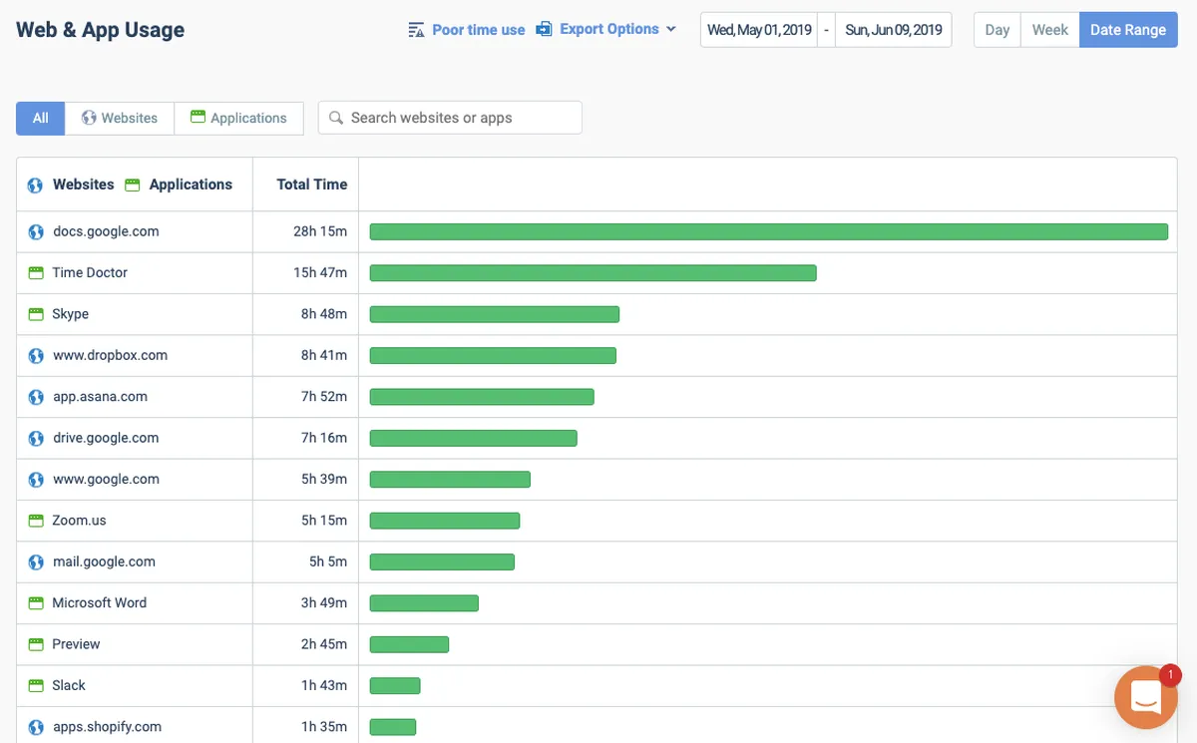Click the globe icon beside mail.google.com
The image size is (1197, 743).
pyautogui.click(x=36, y=562)
